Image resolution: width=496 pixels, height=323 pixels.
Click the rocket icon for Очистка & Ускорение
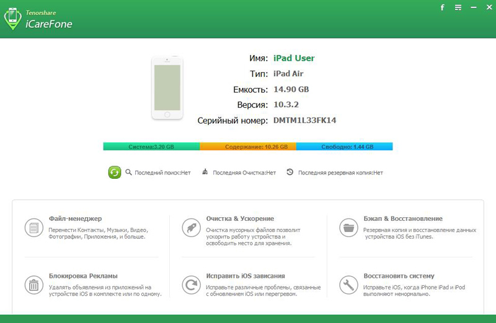click(x=191, y=228)
